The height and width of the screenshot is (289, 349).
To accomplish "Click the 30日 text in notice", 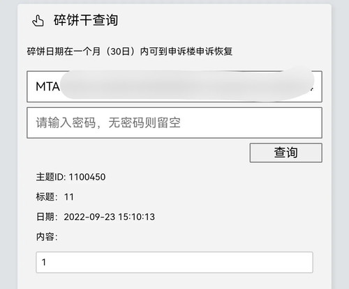I will coord(120,52).
